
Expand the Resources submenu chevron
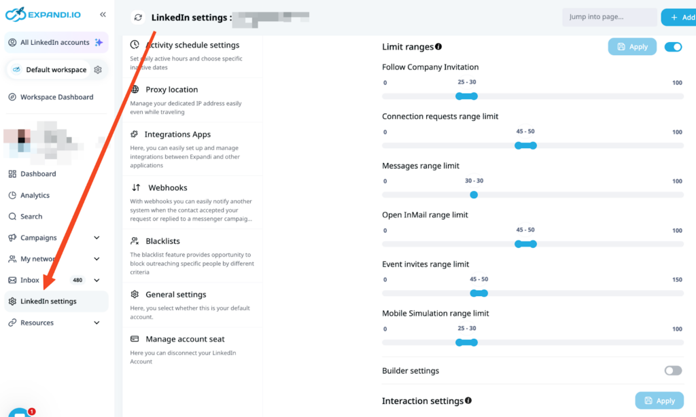click(x=97, y=323)
